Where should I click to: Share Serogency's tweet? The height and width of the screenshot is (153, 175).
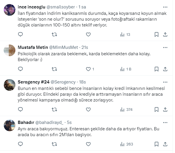pos(165,110)
